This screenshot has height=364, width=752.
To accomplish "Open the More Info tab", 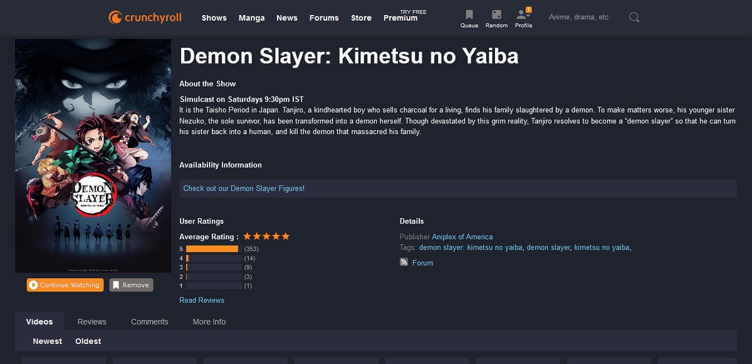I will click(209, 321).
